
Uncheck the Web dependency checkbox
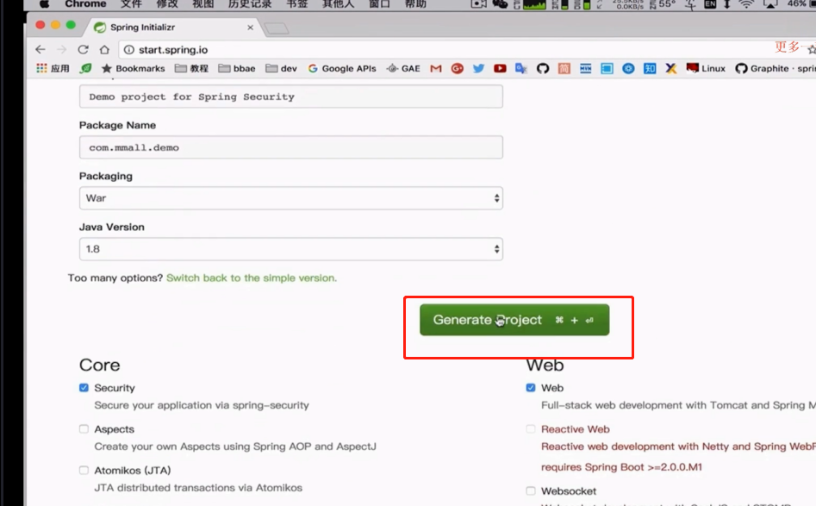[530, 388]
